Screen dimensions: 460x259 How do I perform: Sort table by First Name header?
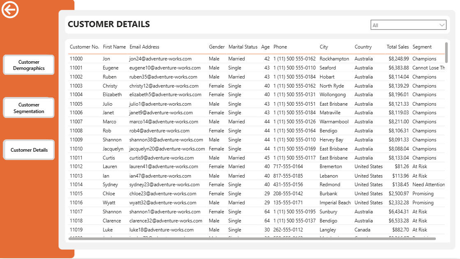pyautogui.click(x=114, y=47)
